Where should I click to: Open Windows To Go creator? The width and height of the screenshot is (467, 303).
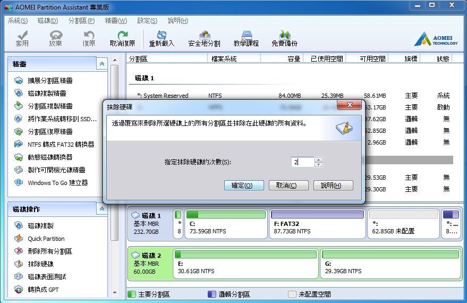51,183
